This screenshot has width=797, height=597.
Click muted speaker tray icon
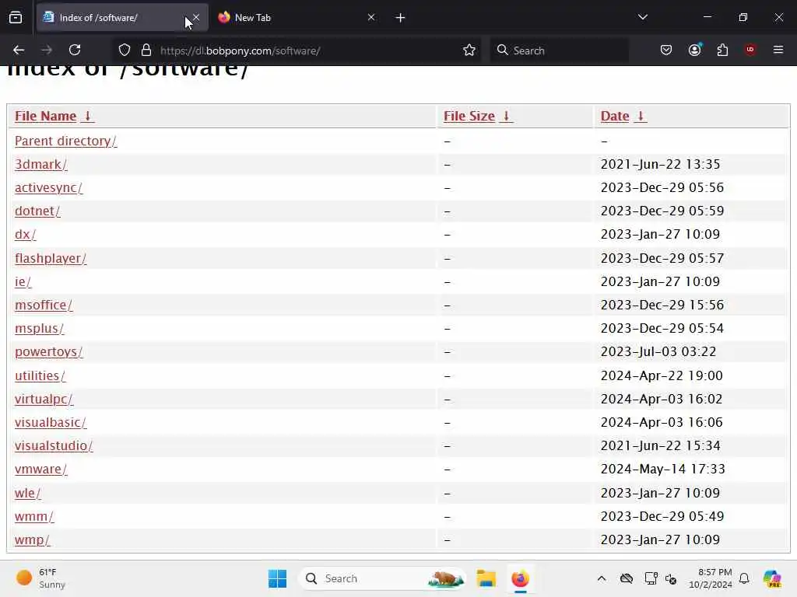671,578
